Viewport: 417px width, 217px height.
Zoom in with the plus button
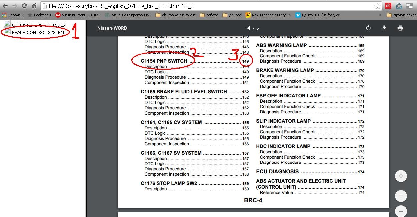(401, 196)
